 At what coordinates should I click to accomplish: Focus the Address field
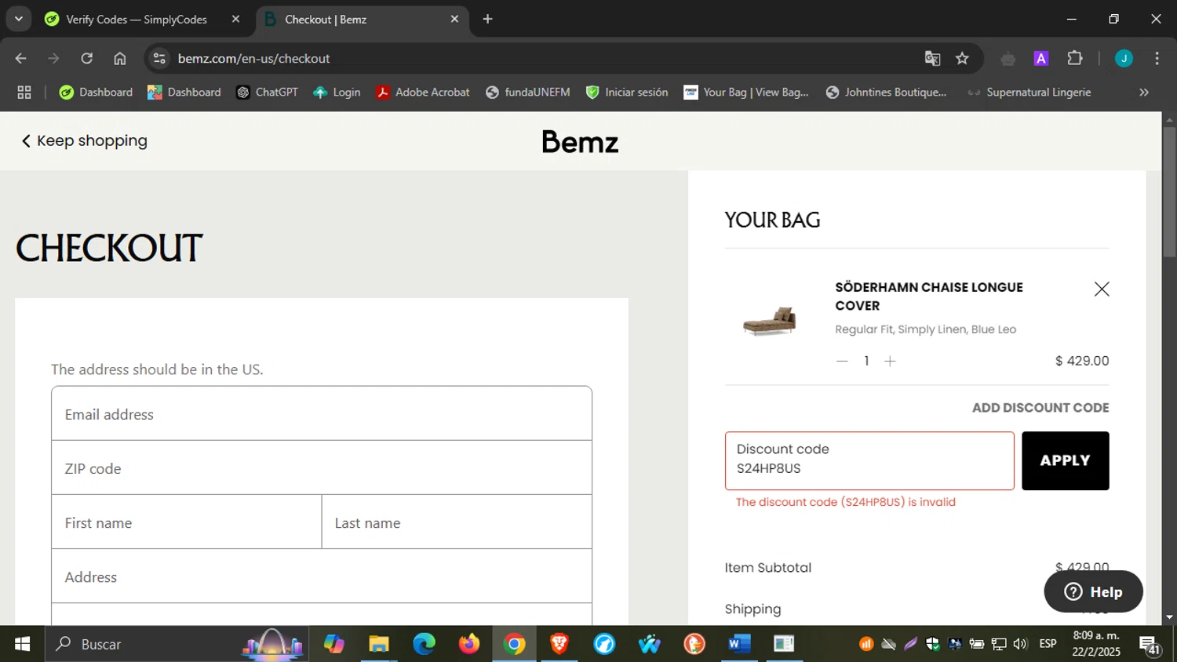(322, 577)
